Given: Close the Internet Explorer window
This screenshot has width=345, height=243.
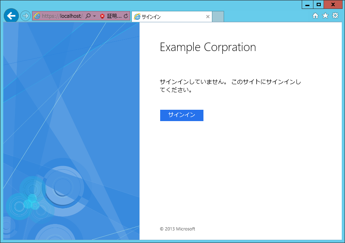Looking at the screenshot, I should tap(333, 4).
